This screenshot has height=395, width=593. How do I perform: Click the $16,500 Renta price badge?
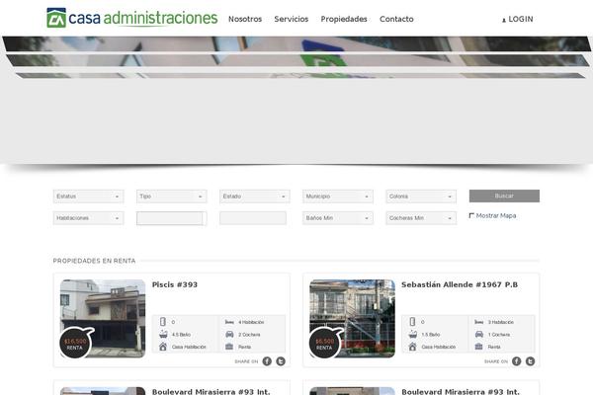pyautogui.click(x=75, y=344)
